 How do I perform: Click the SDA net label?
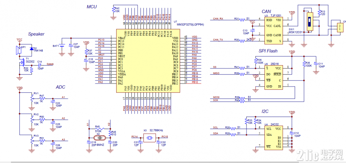click(216, 133)
